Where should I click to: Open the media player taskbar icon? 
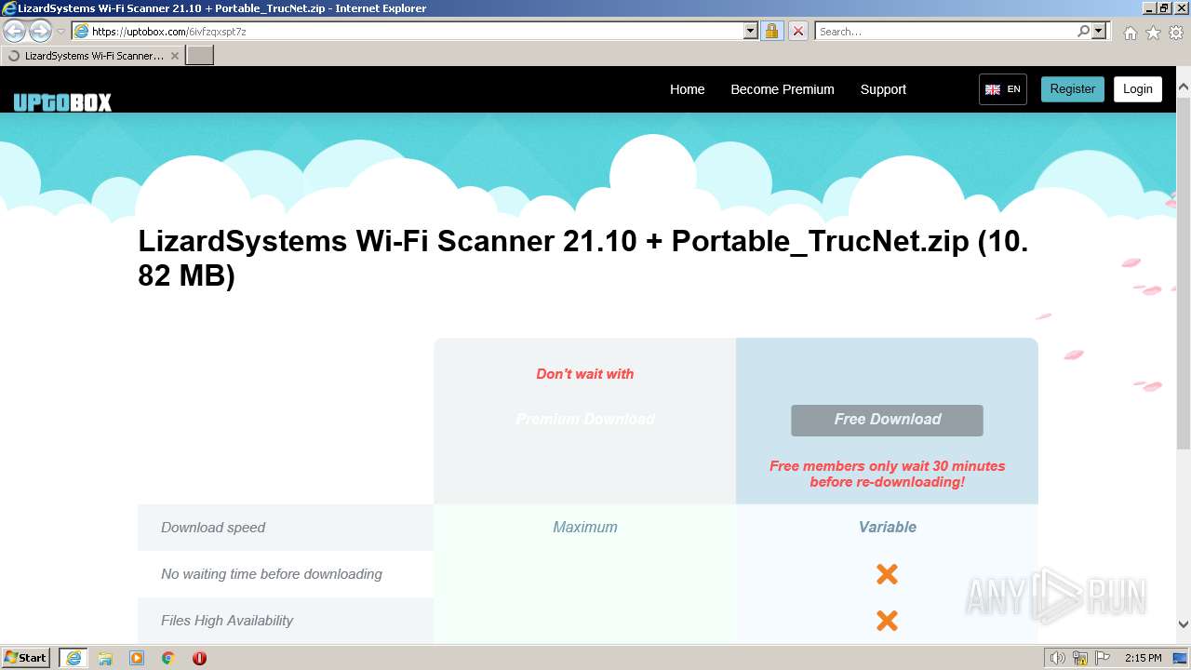click(x=137, y=658)
